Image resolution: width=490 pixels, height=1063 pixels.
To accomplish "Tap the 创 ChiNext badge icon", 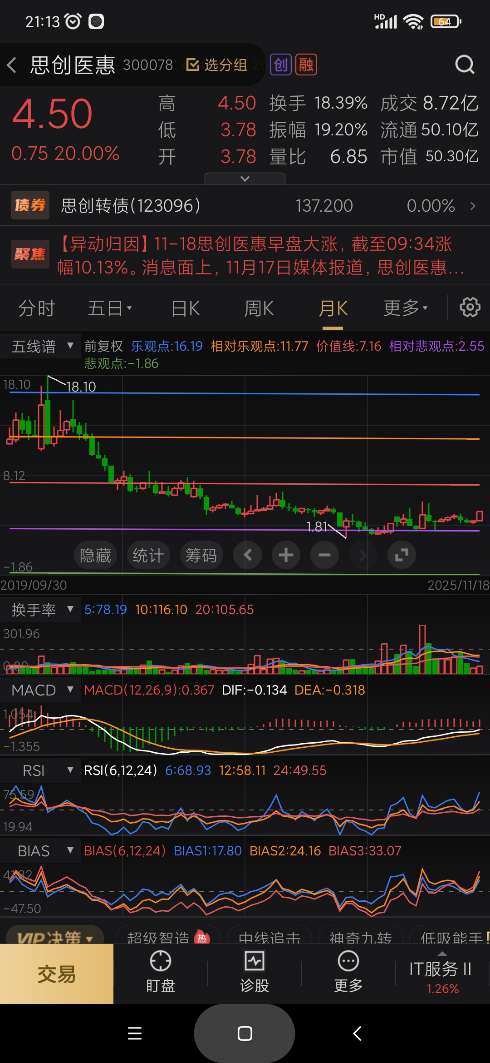I will coord(281,65).
